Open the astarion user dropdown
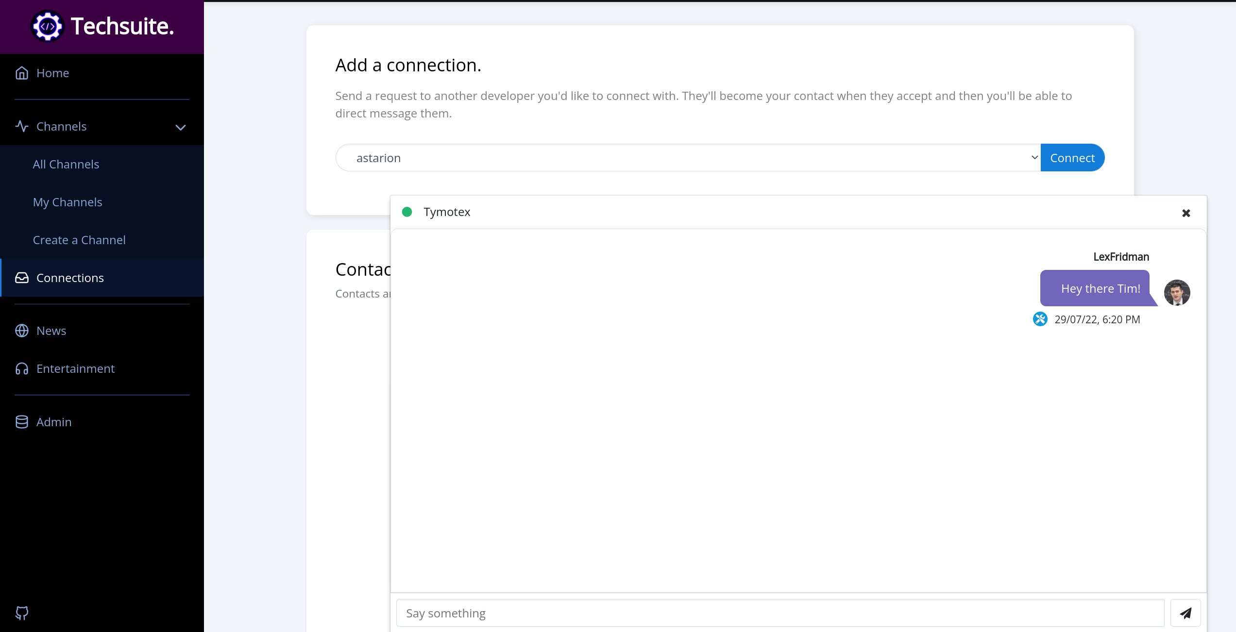Image resolution: width=1236 pixels, height=632 pixels. tap(688, 158)
